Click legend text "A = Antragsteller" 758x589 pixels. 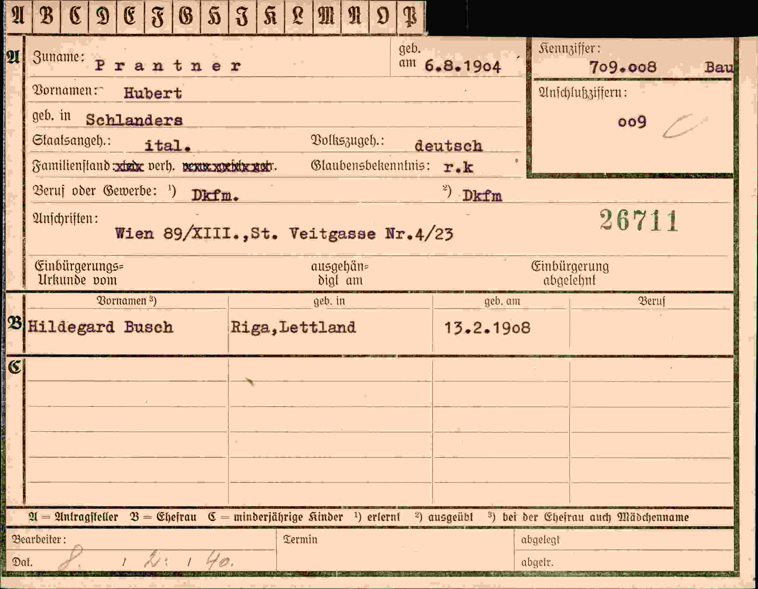tap(73, 517)
